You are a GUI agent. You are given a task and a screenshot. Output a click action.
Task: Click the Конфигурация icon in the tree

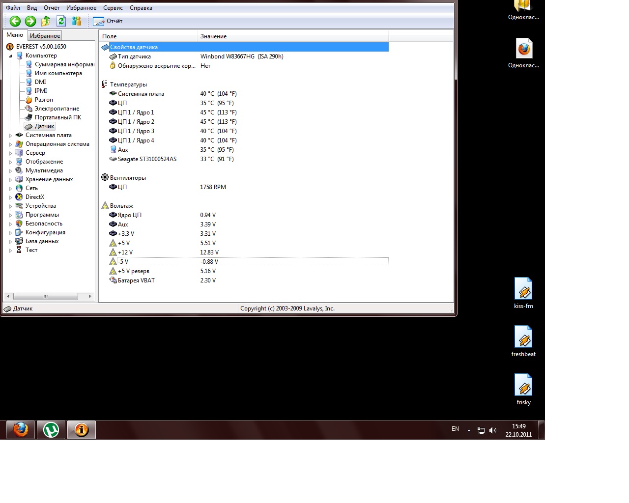[19, 232]
